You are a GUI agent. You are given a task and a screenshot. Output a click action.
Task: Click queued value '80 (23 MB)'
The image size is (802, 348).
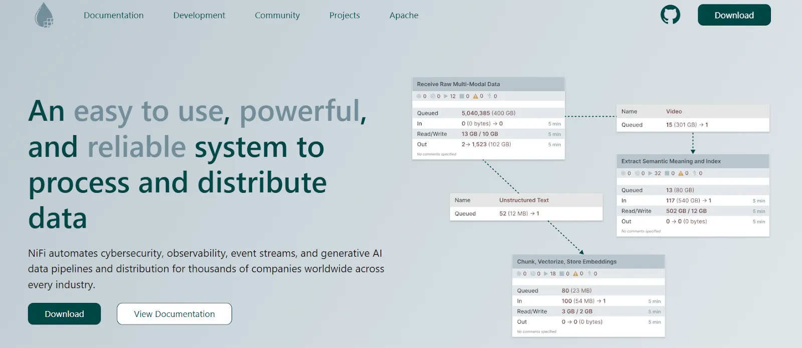click(576, 290)
